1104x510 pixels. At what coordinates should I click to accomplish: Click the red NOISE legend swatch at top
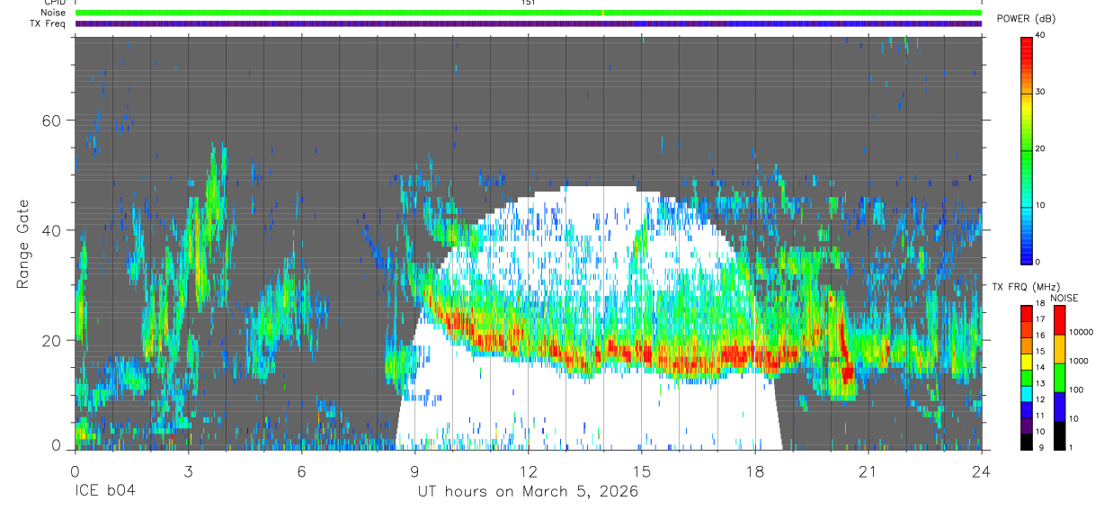click(1058, 320)
